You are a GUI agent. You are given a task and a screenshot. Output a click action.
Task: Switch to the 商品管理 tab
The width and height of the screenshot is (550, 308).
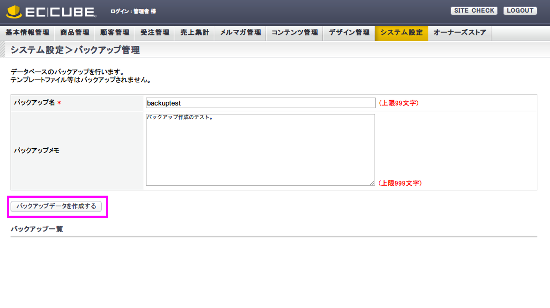tap(75, 33)
